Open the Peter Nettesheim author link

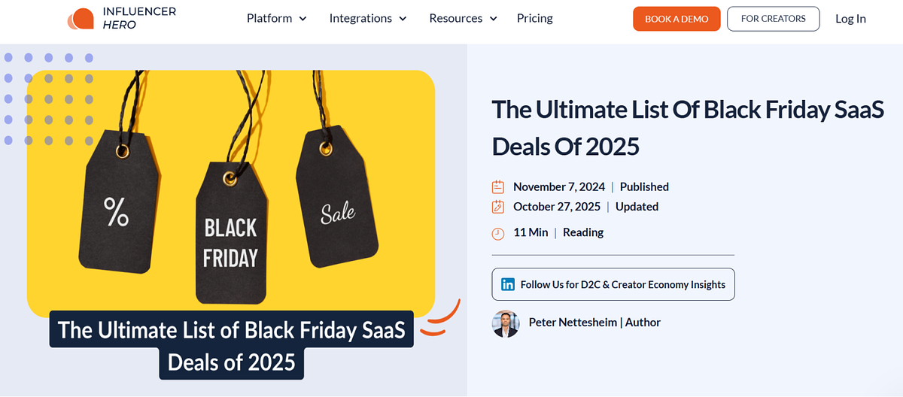pos(594,323)
